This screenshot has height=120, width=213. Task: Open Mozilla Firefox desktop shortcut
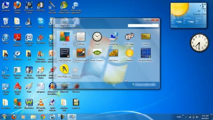point(17,8)
